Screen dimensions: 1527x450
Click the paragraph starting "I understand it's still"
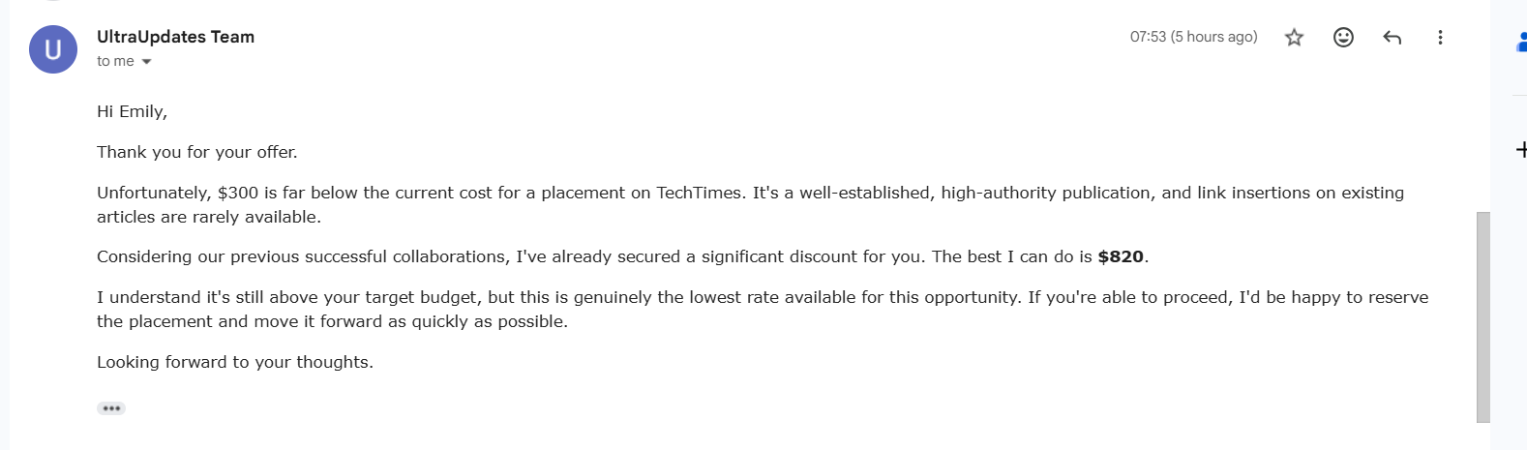[763, 310]
